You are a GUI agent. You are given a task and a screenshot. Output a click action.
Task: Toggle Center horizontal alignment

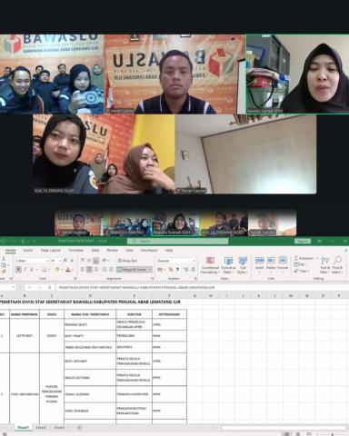89,270
